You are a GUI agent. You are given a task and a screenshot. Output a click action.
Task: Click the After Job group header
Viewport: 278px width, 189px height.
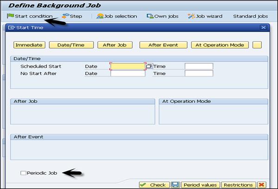coord(82,101)
